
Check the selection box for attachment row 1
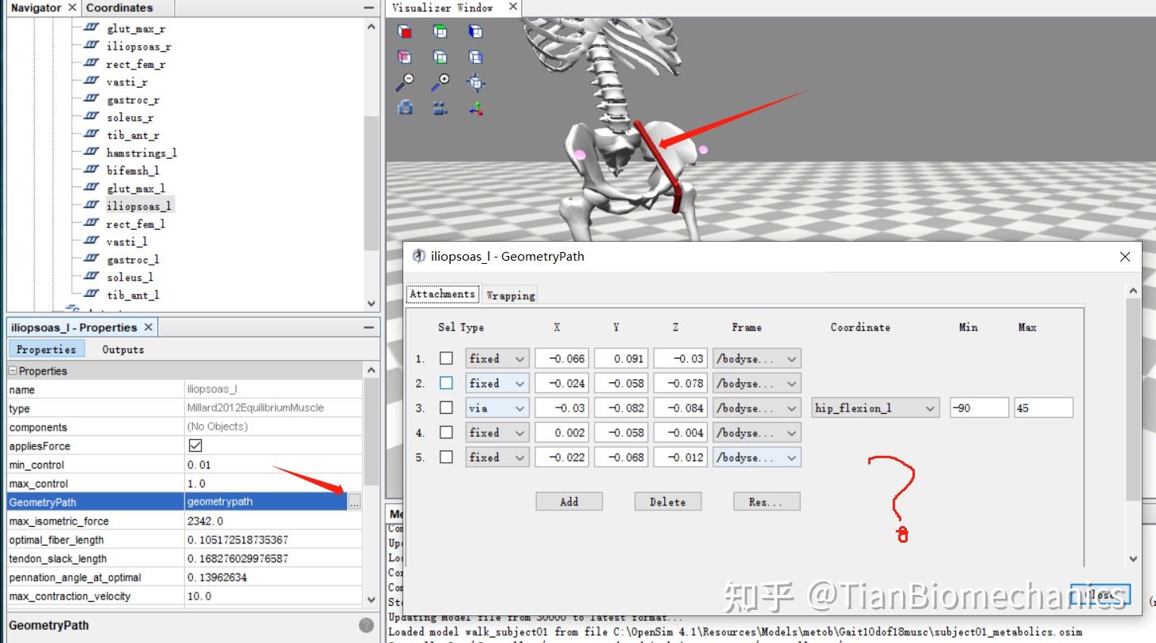tap(446, 358)
